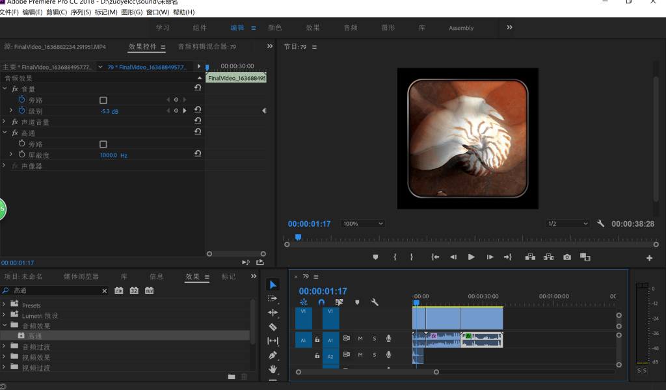
Task: Add a marker in the program monitor
Action: tap(375, 257)
